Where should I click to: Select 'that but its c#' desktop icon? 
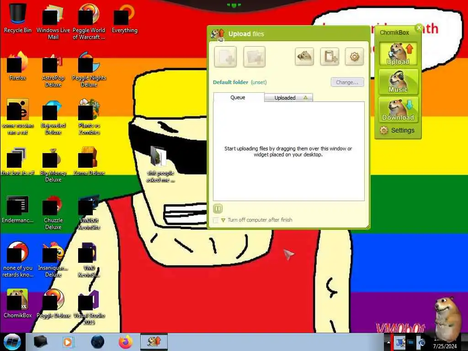(x=18, y=160)
